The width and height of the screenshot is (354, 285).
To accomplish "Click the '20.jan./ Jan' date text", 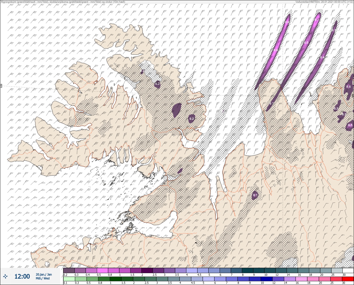I will (44, 274).
